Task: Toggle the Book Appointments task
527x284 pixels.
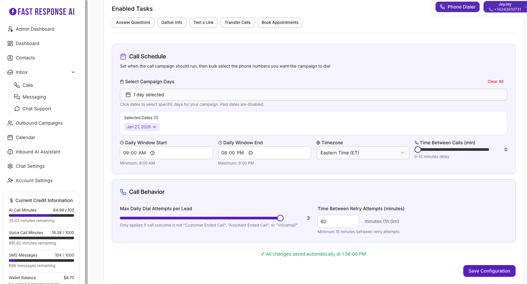Action: (280, 23)
